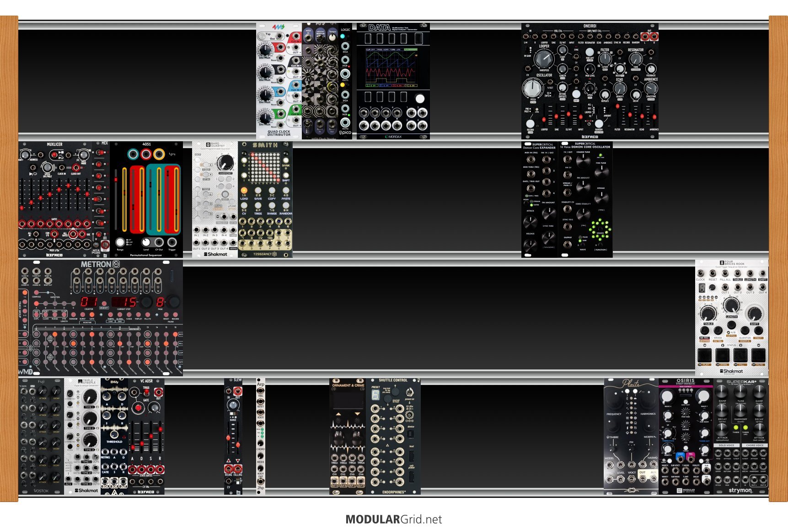The height and width of the screenshot is (529, 788).
Task: Click the white round button on DATA
Action: [419, 98]
